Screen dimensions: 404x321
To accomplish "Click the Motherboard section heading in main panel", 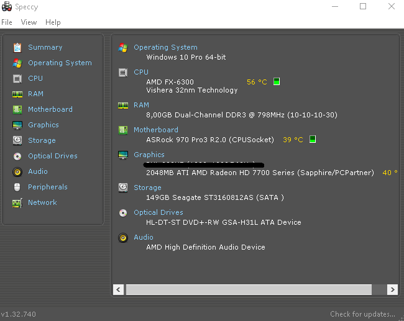I will click(x=155, y=130).
